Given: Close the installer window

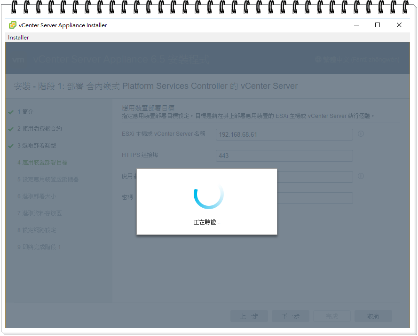Looking at the screenshot, I should [x=399, y=25].
